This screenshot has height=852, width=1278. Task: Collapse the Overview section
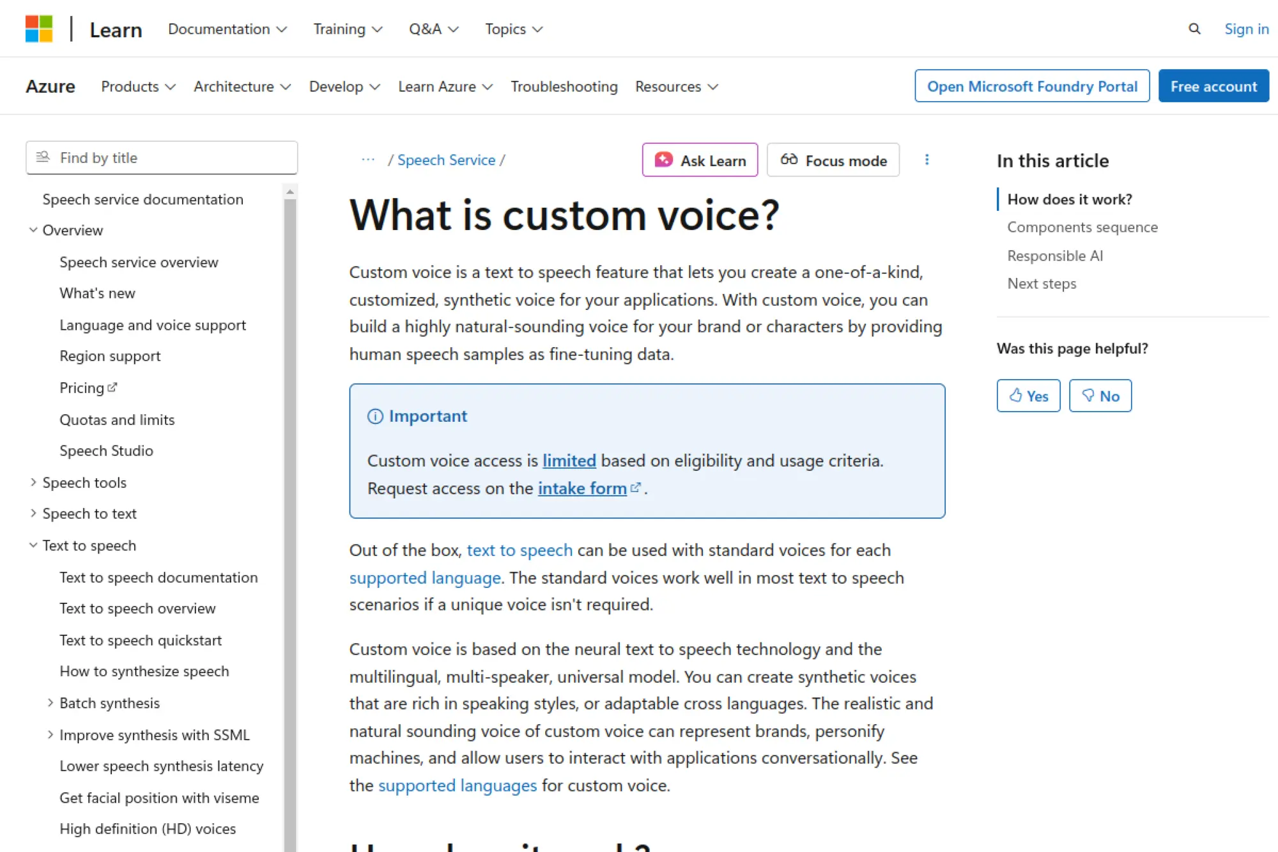pos(33,230)
